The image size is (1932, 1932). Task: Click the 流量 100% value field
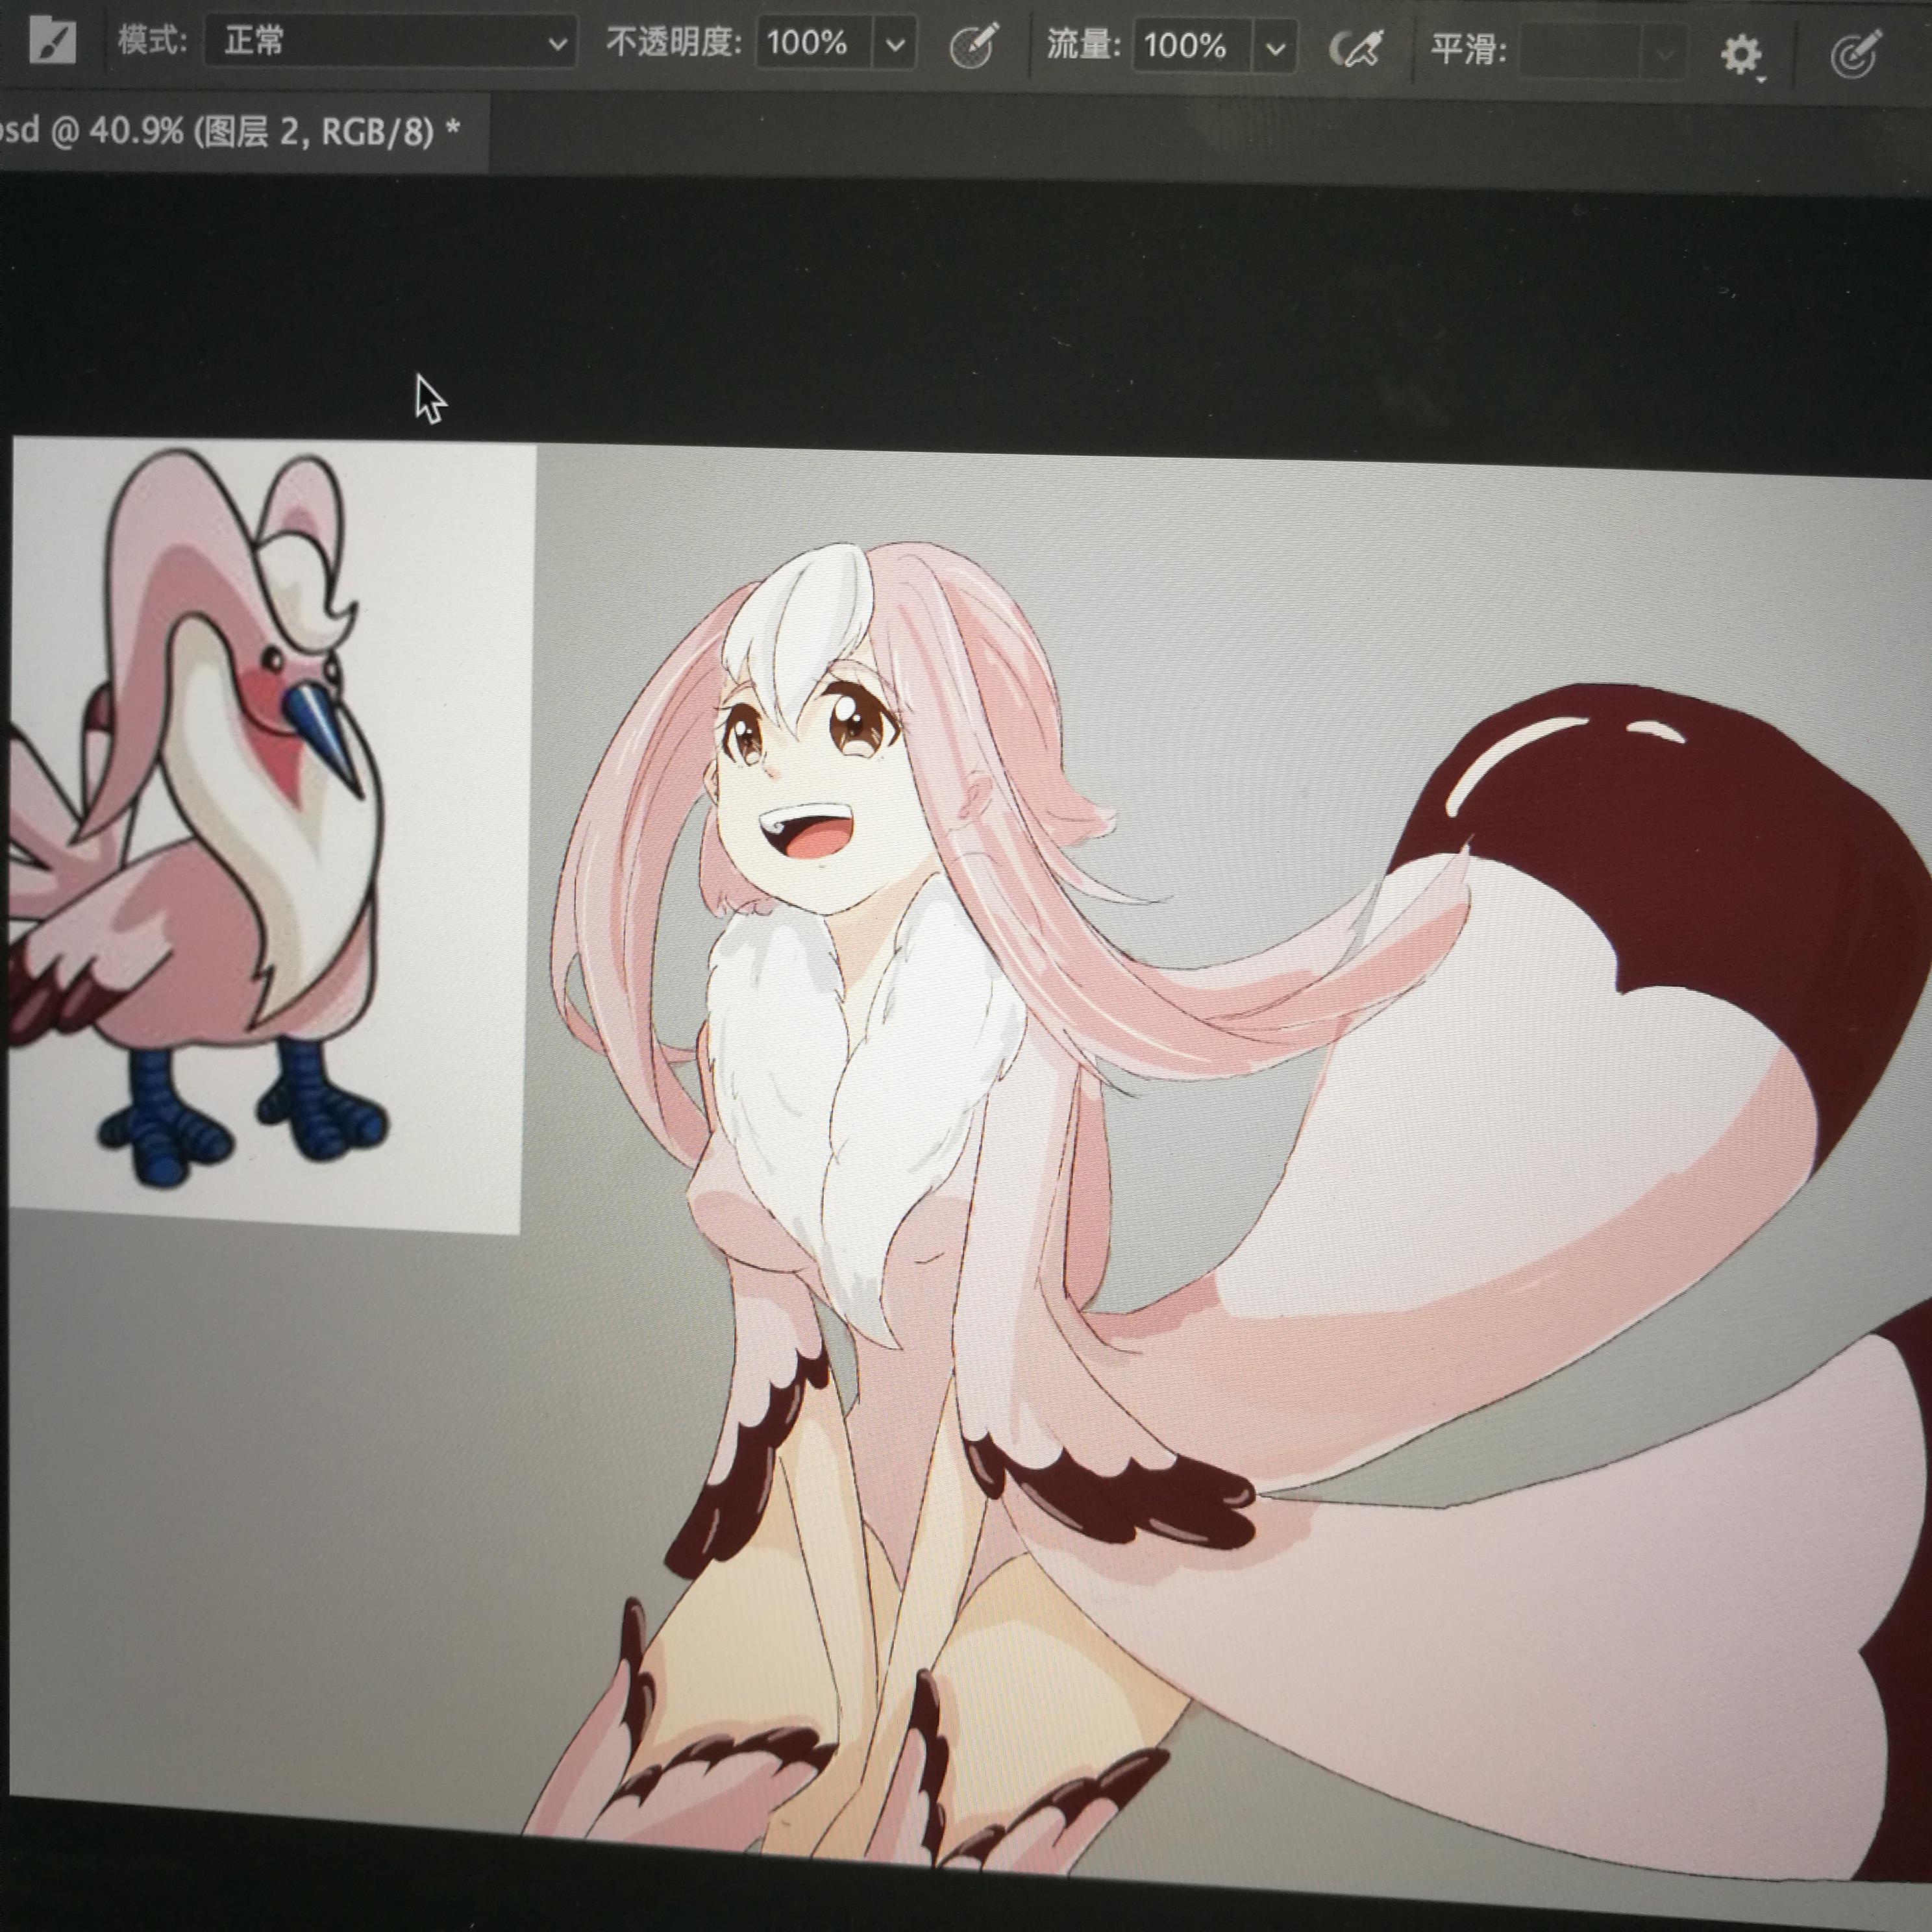pos(1191,46)
